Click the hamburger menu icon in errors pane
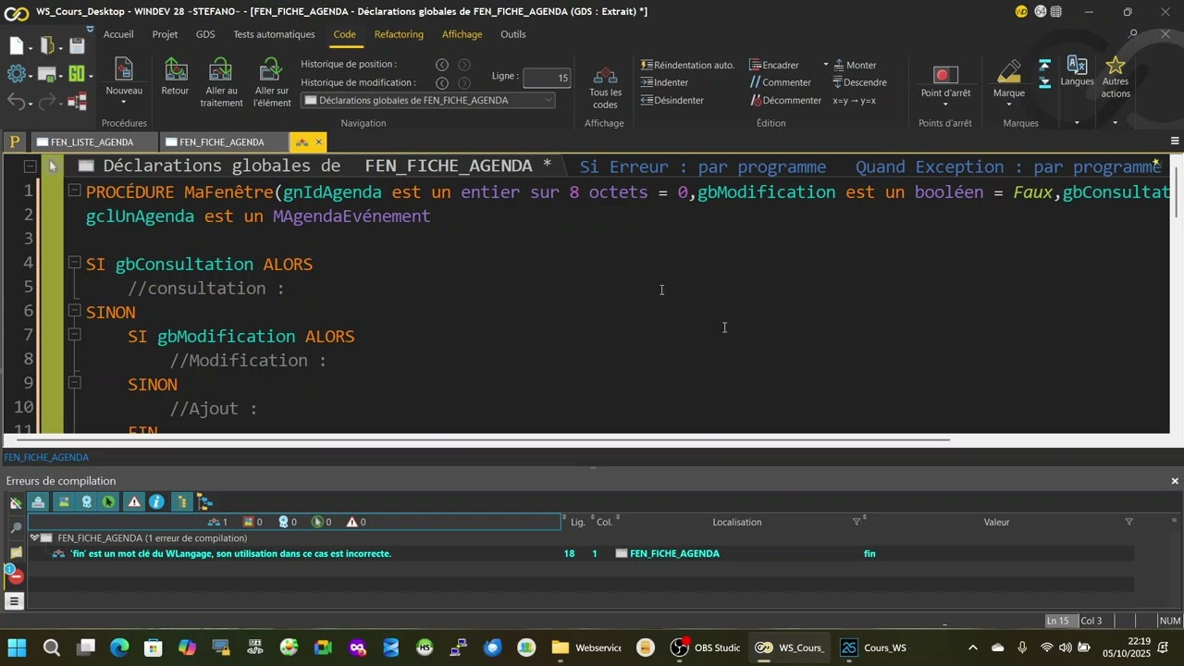This screenshot has width=1184, height=666. [x=14, y=601]
